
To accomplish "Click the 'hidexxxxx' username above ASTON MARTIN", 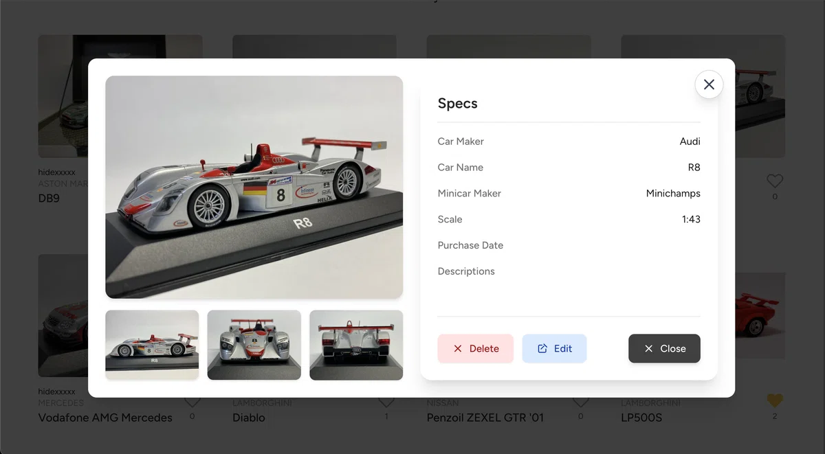I will 57,172.
